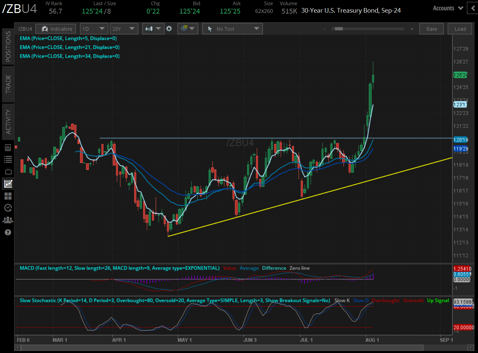Expand the 20Y range dropdown

pyautogui.click(x=124, y=28)
